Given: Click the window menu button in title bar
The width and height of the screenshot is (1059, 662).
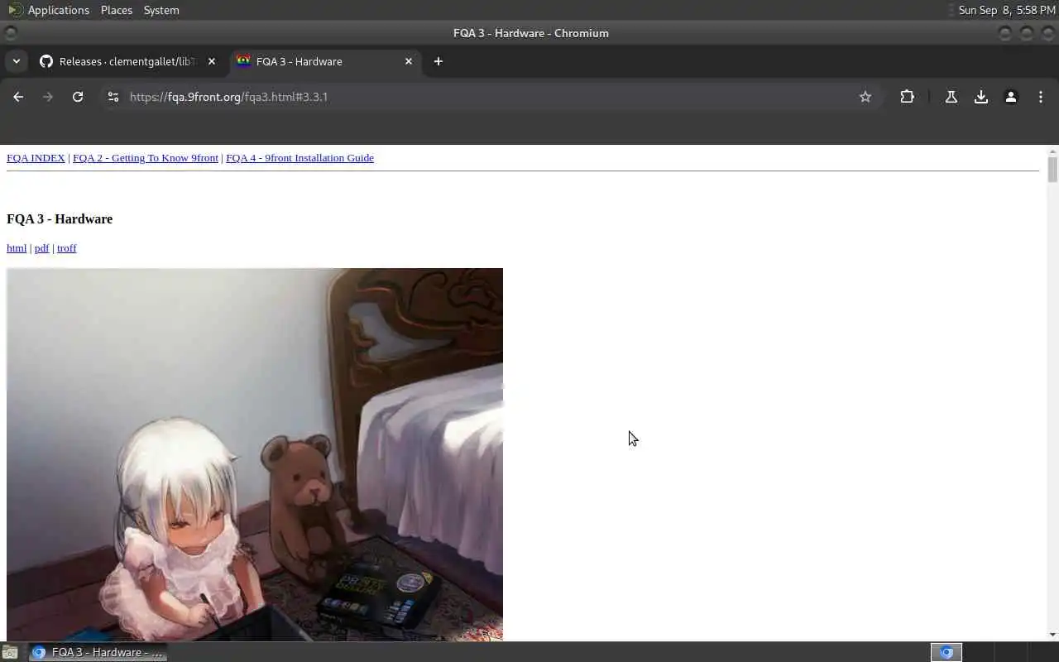Looking at the screenshot, I should tap(11, 33).
